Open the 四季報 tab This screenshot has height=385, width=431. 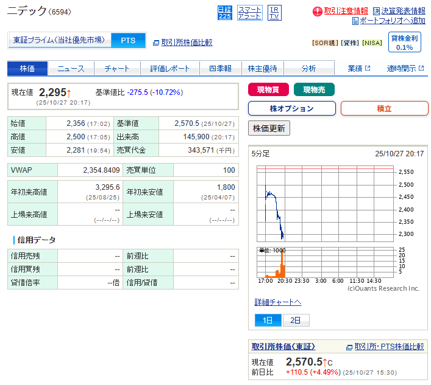pos(220,68)
